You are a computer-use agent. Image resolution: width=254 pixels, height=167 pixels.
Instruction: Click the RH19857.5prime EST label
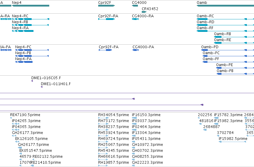[x=113, y=163]
